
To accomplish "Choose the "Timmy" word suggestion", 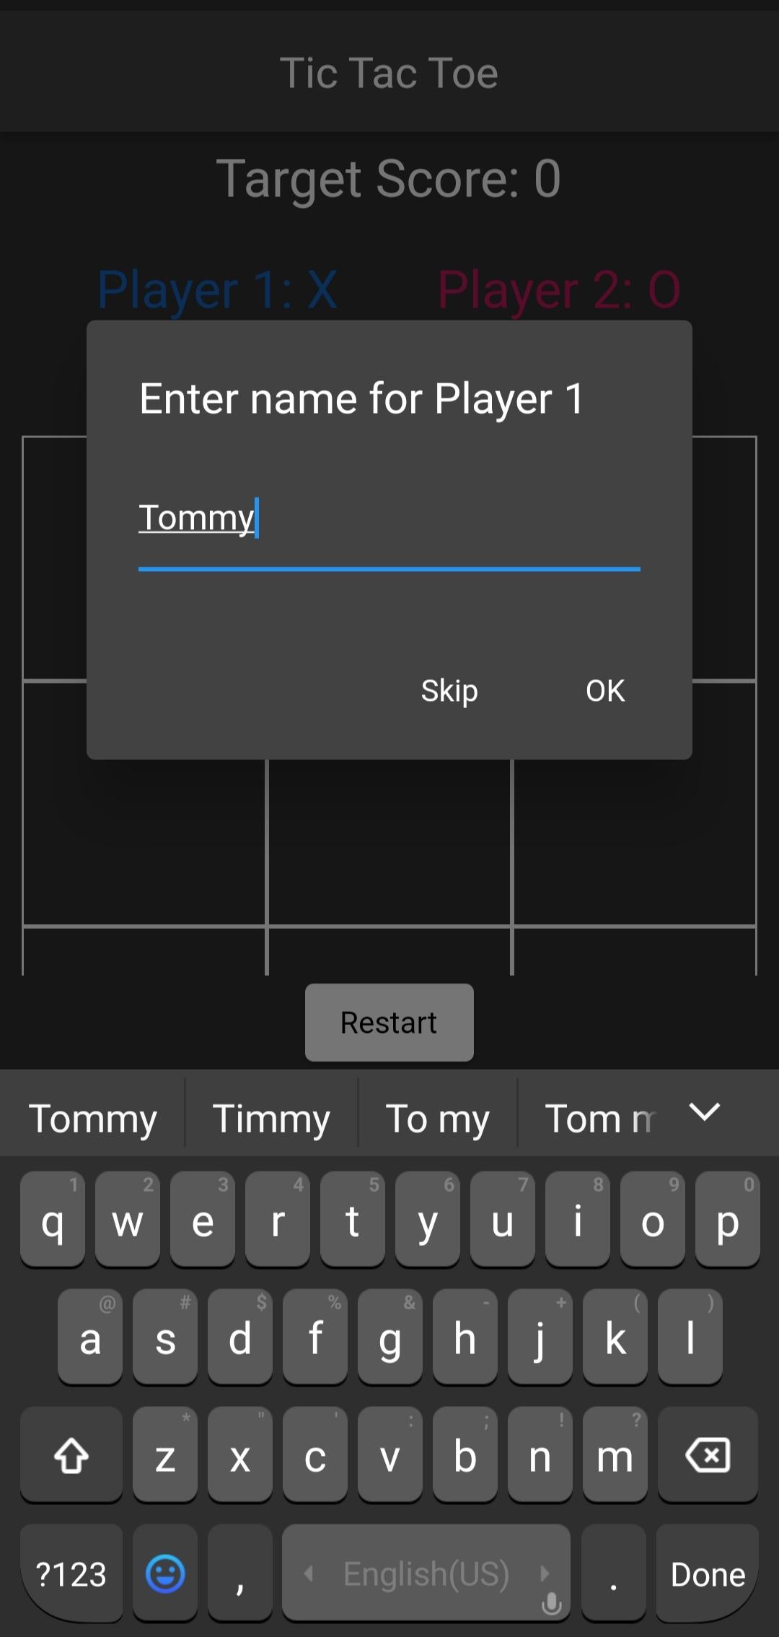I will 271,1119.
